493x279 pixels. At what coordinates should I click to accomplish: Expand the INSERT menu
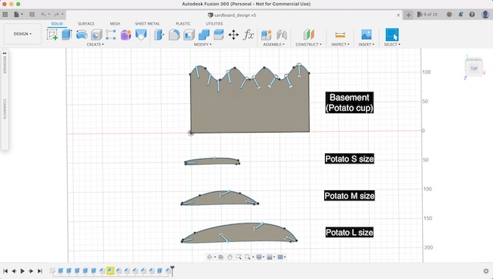[367, 45]
